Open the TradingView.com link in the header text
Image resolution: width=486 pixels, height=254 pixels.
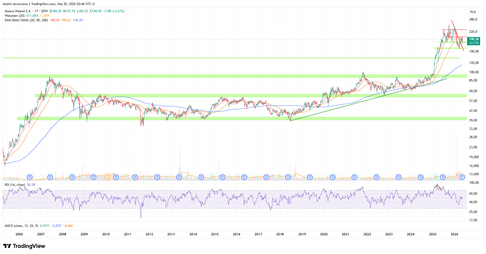(43, 4)
